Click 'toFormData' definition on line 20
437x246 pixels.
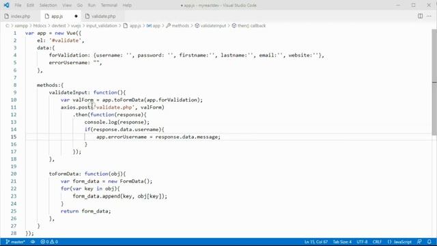(64, 174)
